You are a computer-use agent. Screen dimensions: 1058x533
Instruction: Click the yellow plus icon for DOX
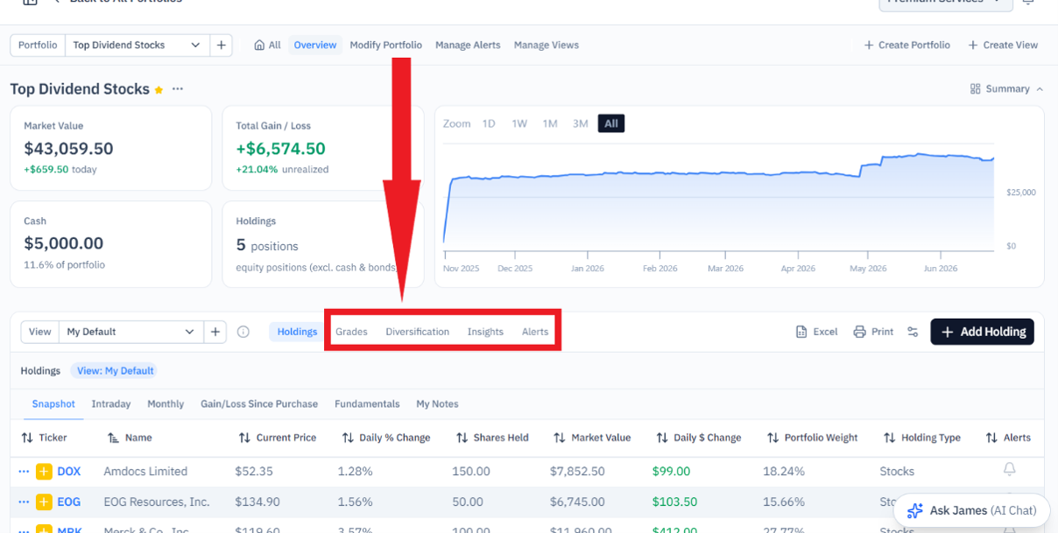(x=44, y=472)
